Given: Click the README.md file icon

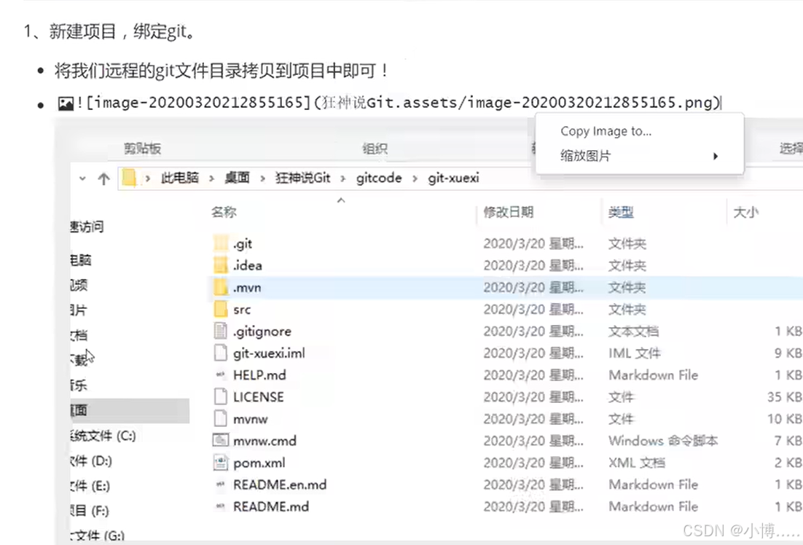Looking at the screenshot, I should [221, 506].
